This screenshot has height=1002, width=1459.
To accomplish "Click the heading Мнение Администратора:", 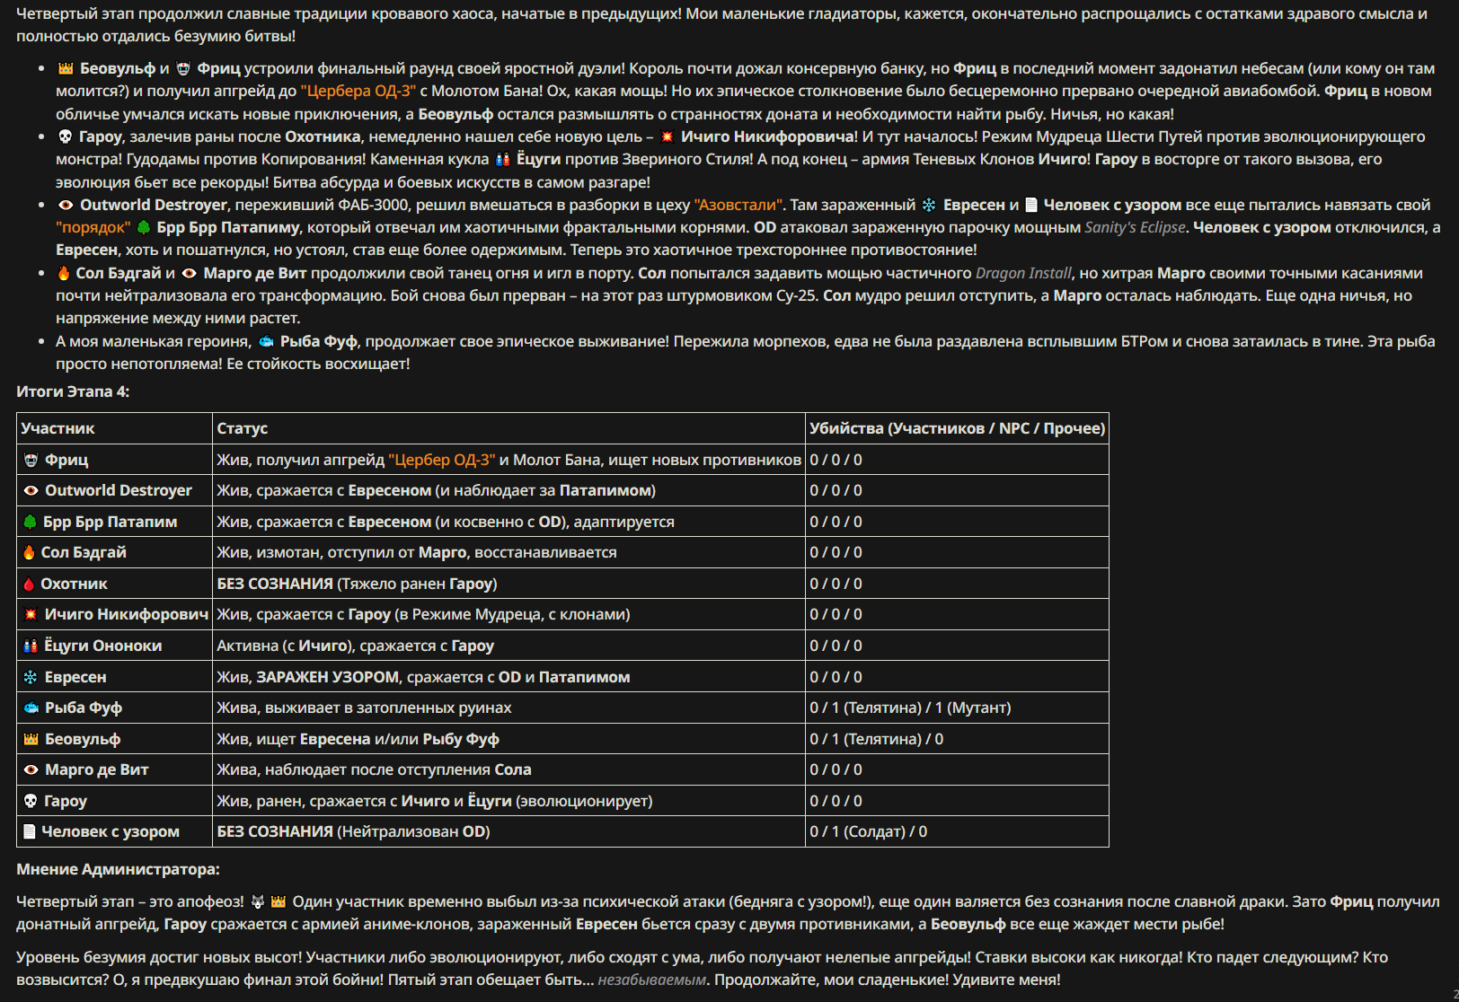I will 118,869.
